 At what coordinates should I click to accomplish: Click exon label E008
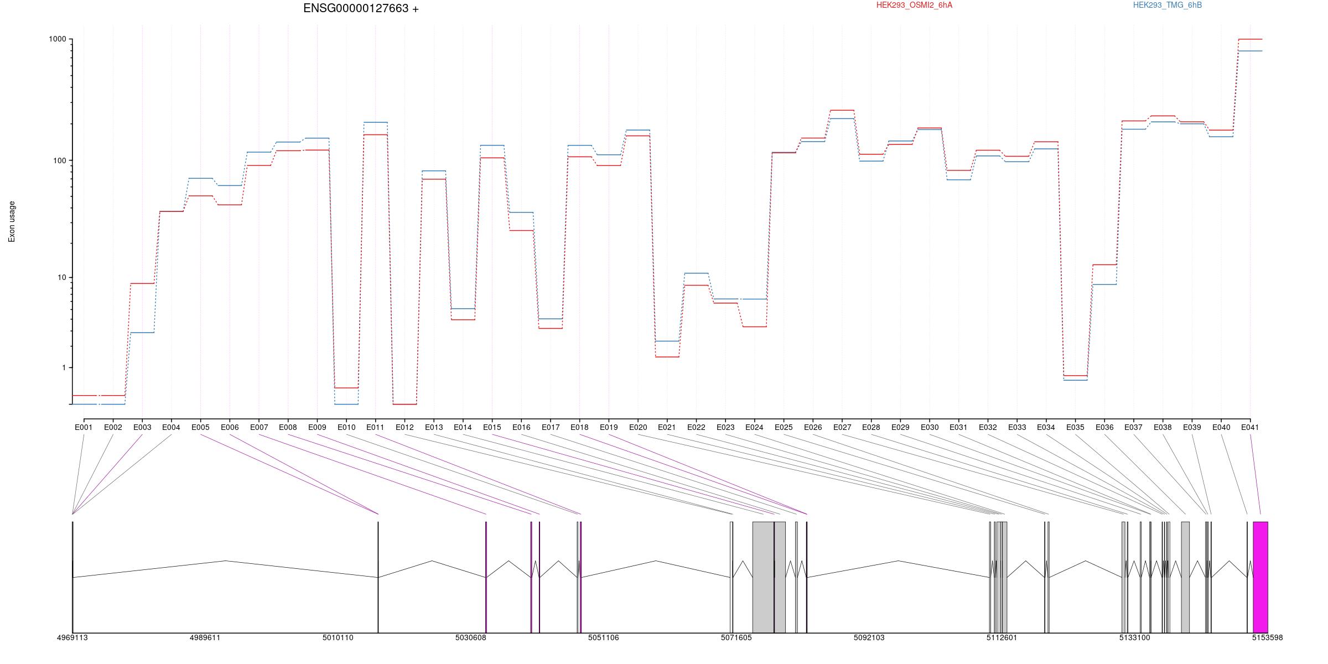288,427
